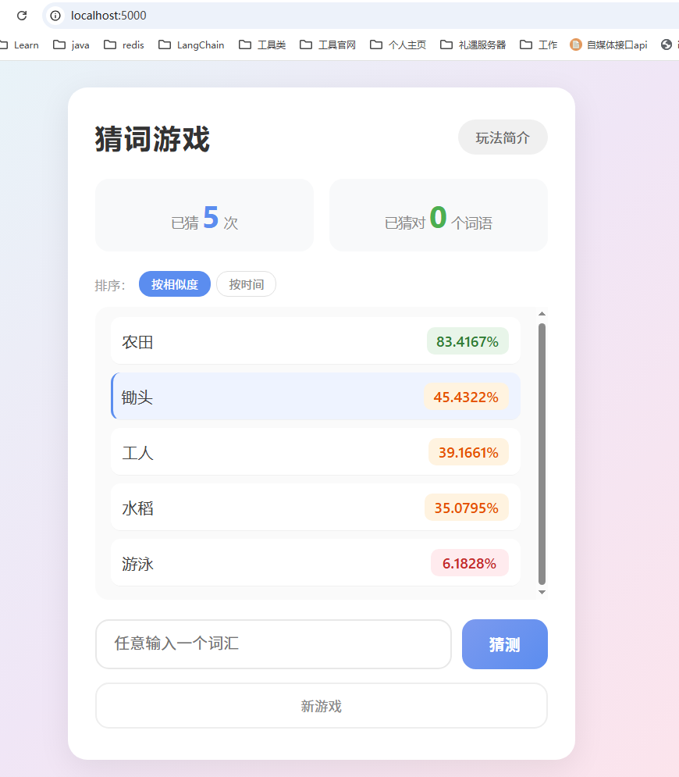679x777 pixels.
Task: Click the guess list scrollbar thumb
Action: (x=542, y=454)
